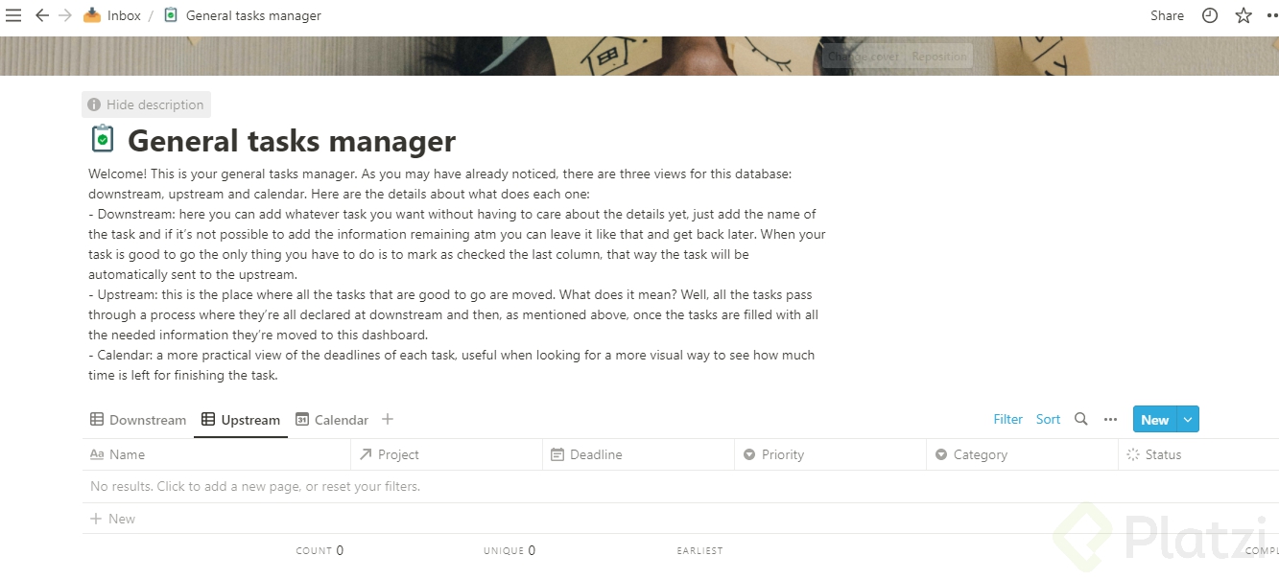Click the Sort button
Screen dimensions: 1279x579
tap(1048, 419)
